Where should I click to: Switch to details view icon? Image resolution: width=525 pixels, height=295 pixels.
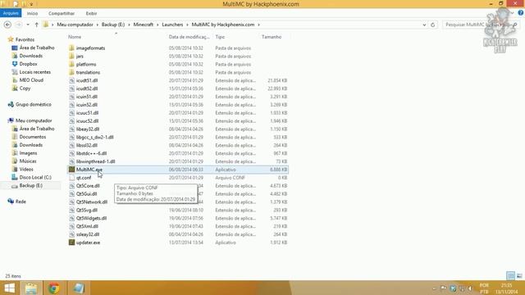point(510,276)
